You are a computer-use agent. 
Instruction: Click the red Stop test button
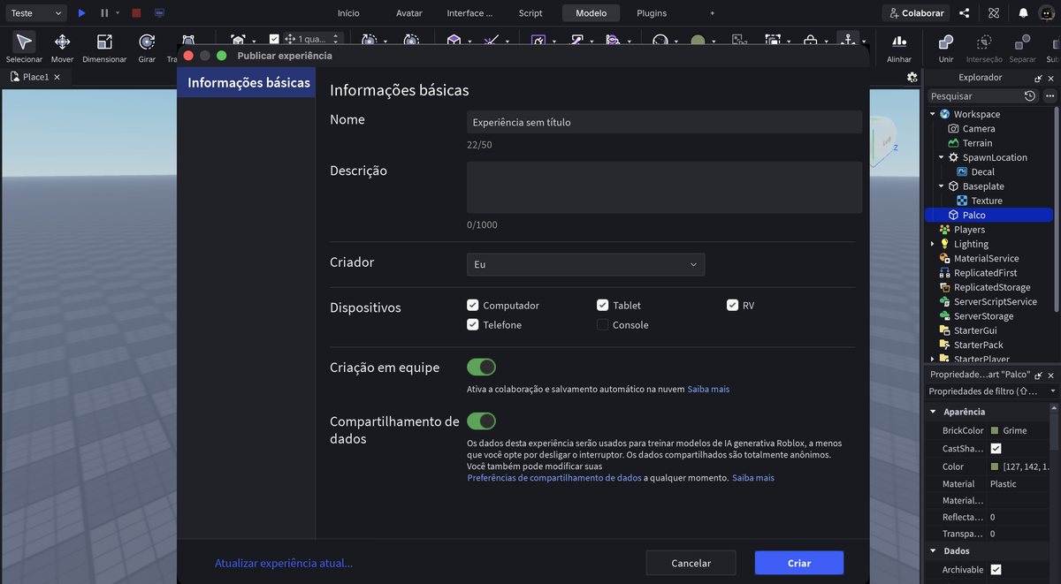click(136, 13)
